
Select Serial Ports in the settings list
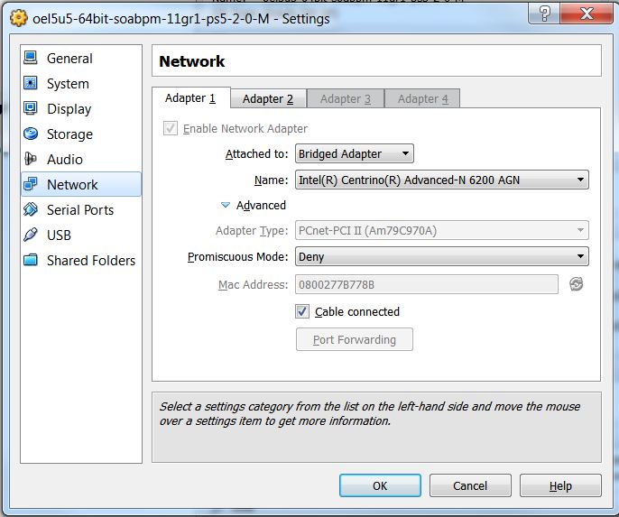point(81,209)
